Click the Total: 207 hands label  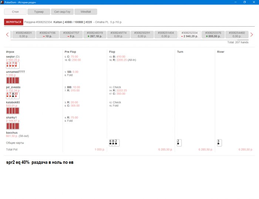[238, 42]
